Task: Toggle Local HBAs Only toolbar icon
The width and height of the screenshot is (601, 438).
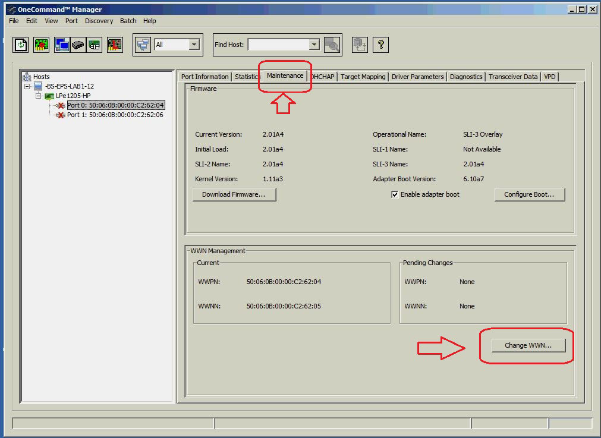Action: tap(115, 45)
